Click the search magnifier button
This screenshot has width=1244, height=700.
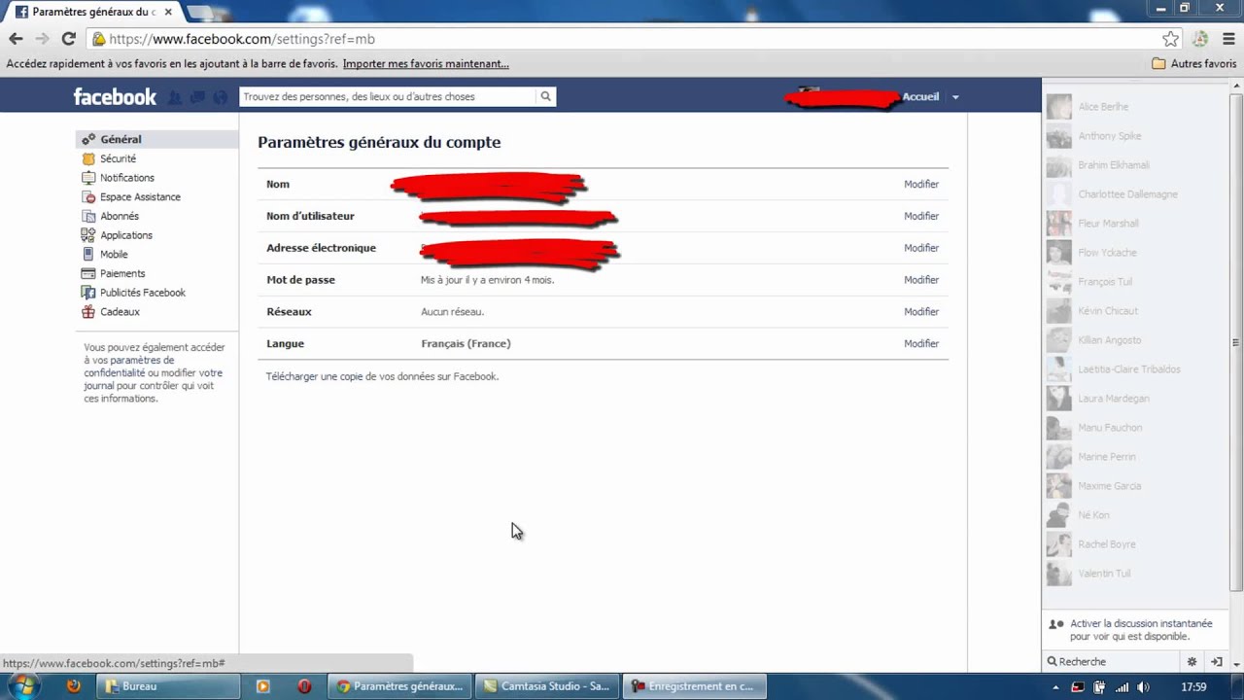(x=545, y=96)
